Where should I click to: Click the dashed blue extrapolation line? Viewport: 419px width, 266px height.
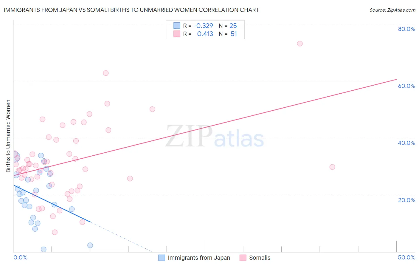tap(121, 237)
